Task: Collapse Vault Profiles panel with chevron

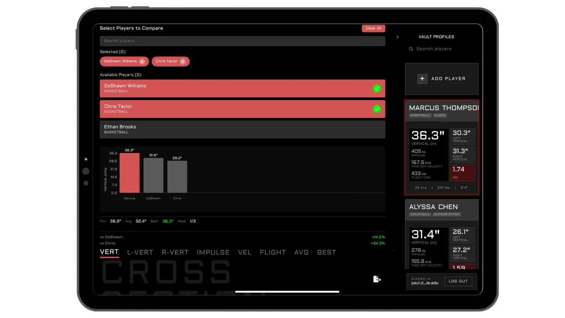Action: [x=398, y=37]
